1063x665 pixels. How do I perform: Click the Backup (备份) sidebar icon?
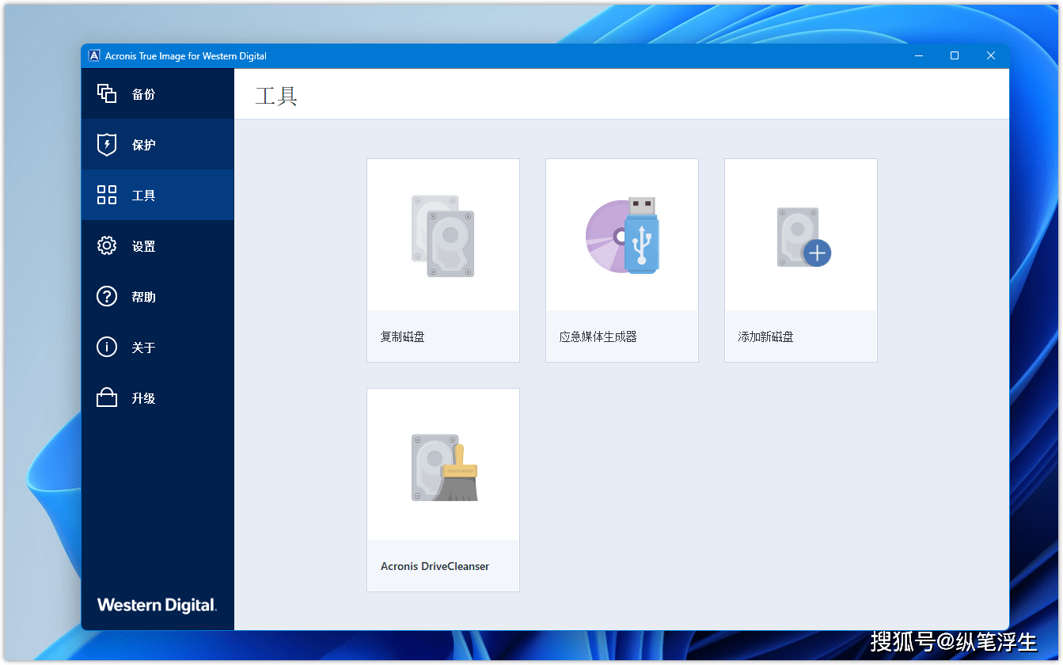tap(106, 93)
